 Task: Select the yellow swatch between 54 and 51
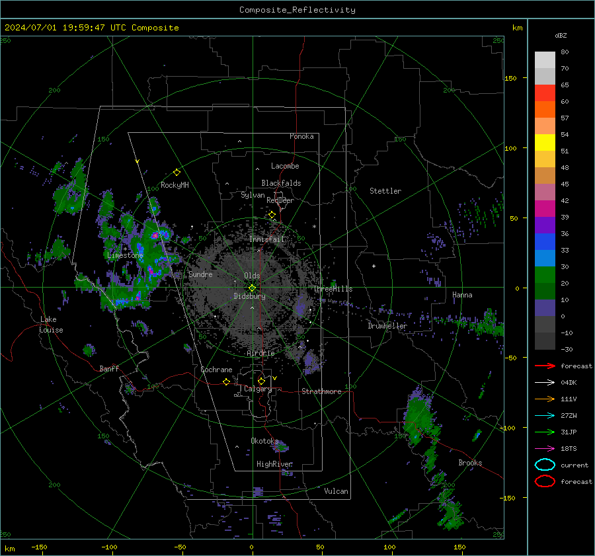545,143
